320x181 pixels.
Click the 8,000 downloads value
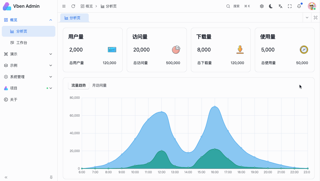pos(204,50)
